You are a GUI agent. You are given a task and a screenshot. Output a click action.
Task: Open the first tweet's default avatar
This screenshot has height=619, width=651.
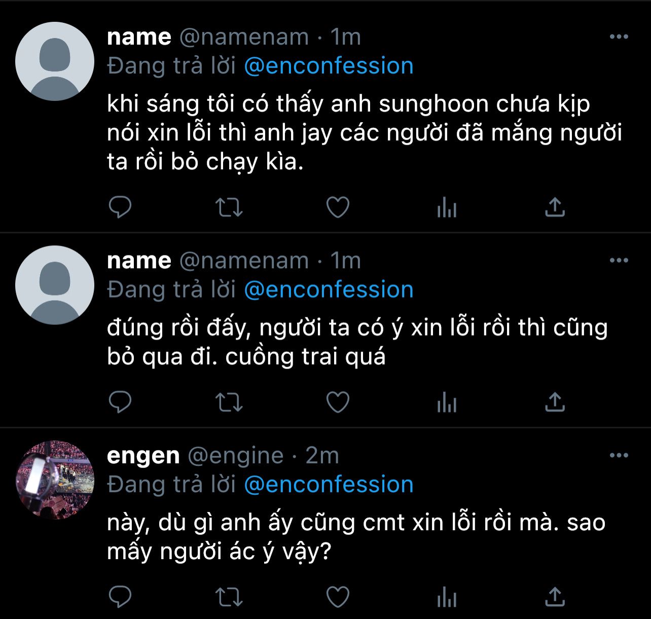point(55,61)
